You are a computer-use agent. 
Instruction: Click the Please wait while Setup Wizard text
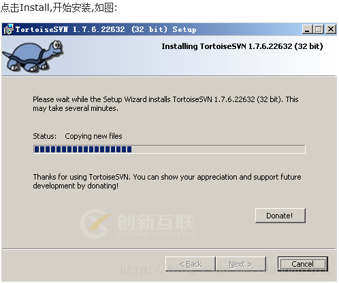[x=165, y=103]
